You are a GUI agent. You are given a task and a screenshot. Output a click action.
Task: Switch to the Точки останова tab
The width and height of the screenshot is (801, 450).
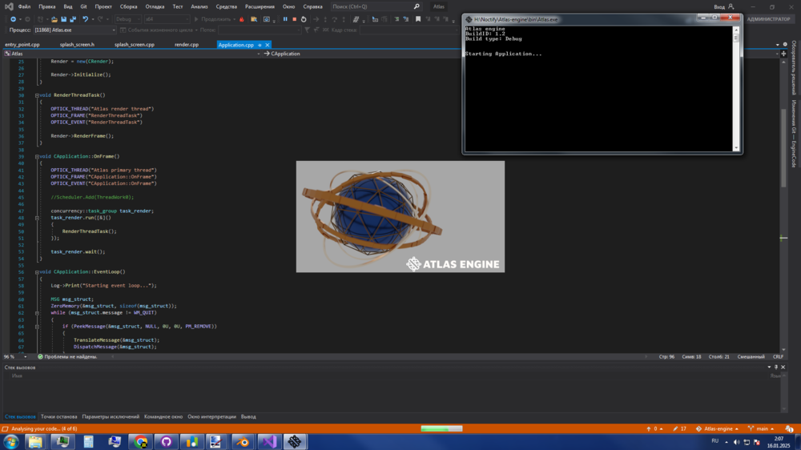click(59, 416)
